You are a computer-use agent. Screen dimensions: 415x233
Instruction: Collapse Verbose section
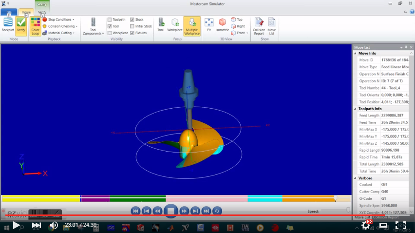(355, 178)
